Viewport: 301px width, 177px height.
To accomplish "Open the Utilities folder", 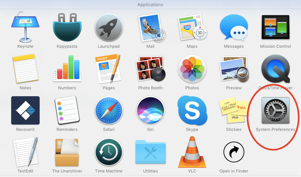I will pos(150,152).
